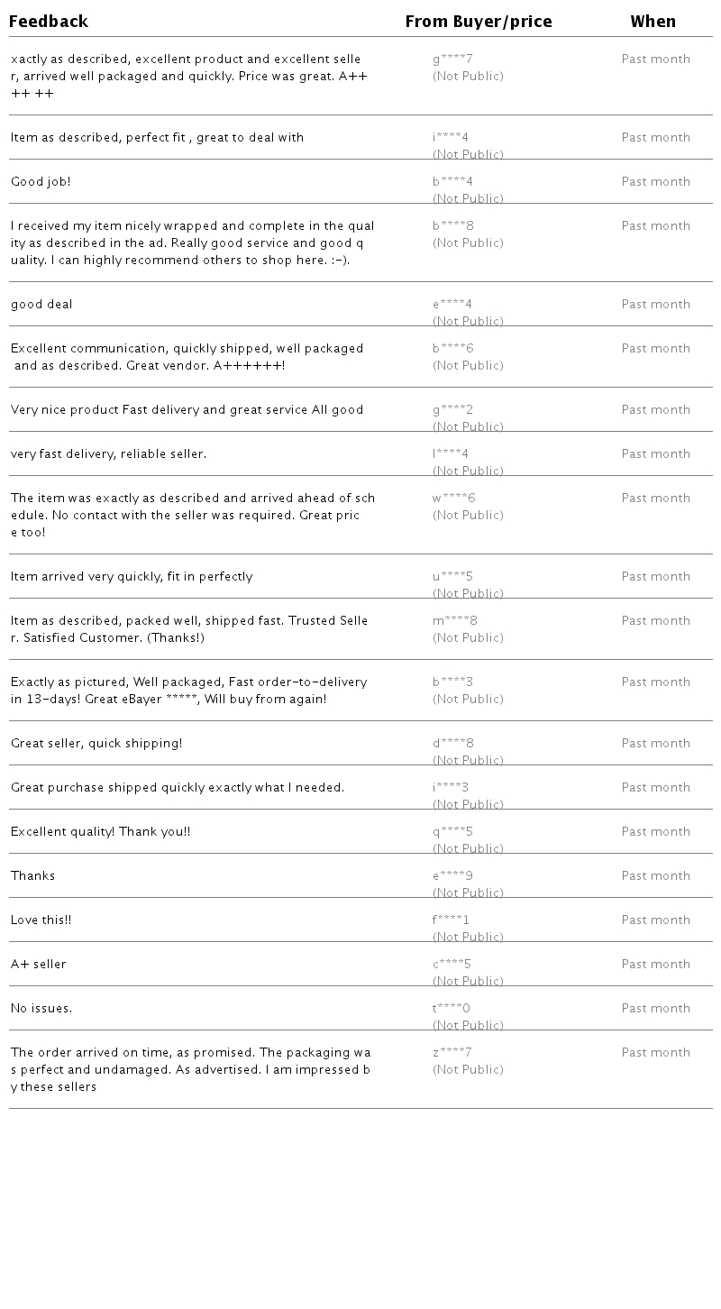Viewport: 721px width, 1309px height.
Task: Click the "Love this!!" feedback comment
Action: coord(41,920)
